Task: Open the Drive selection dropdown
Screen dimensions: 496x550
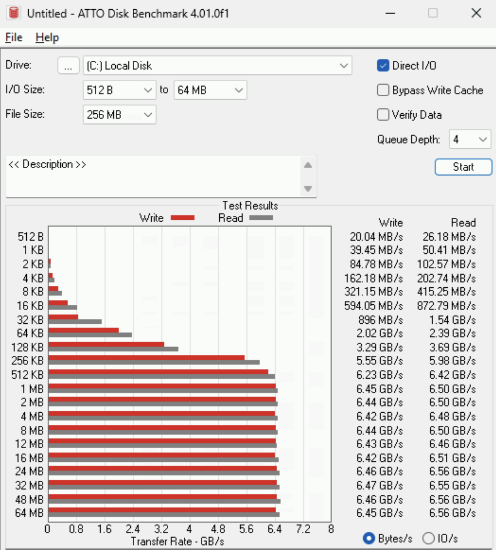Action: (x=344, y=65)
